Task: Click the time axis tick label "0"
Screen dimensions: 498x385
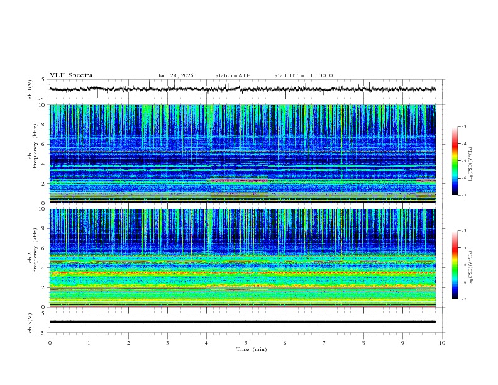Action: click(50, 343)
